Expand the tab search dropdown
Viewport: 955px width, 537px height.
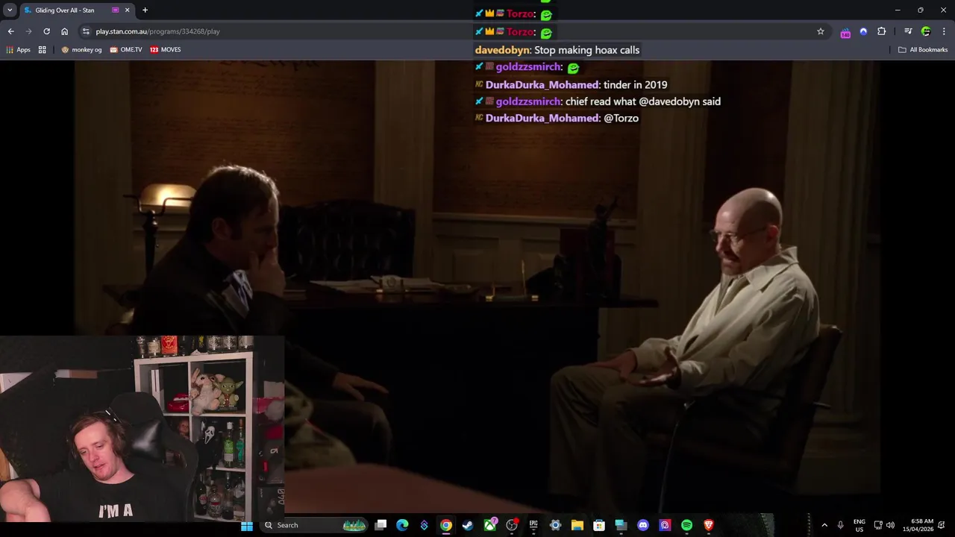click(10, 10)
